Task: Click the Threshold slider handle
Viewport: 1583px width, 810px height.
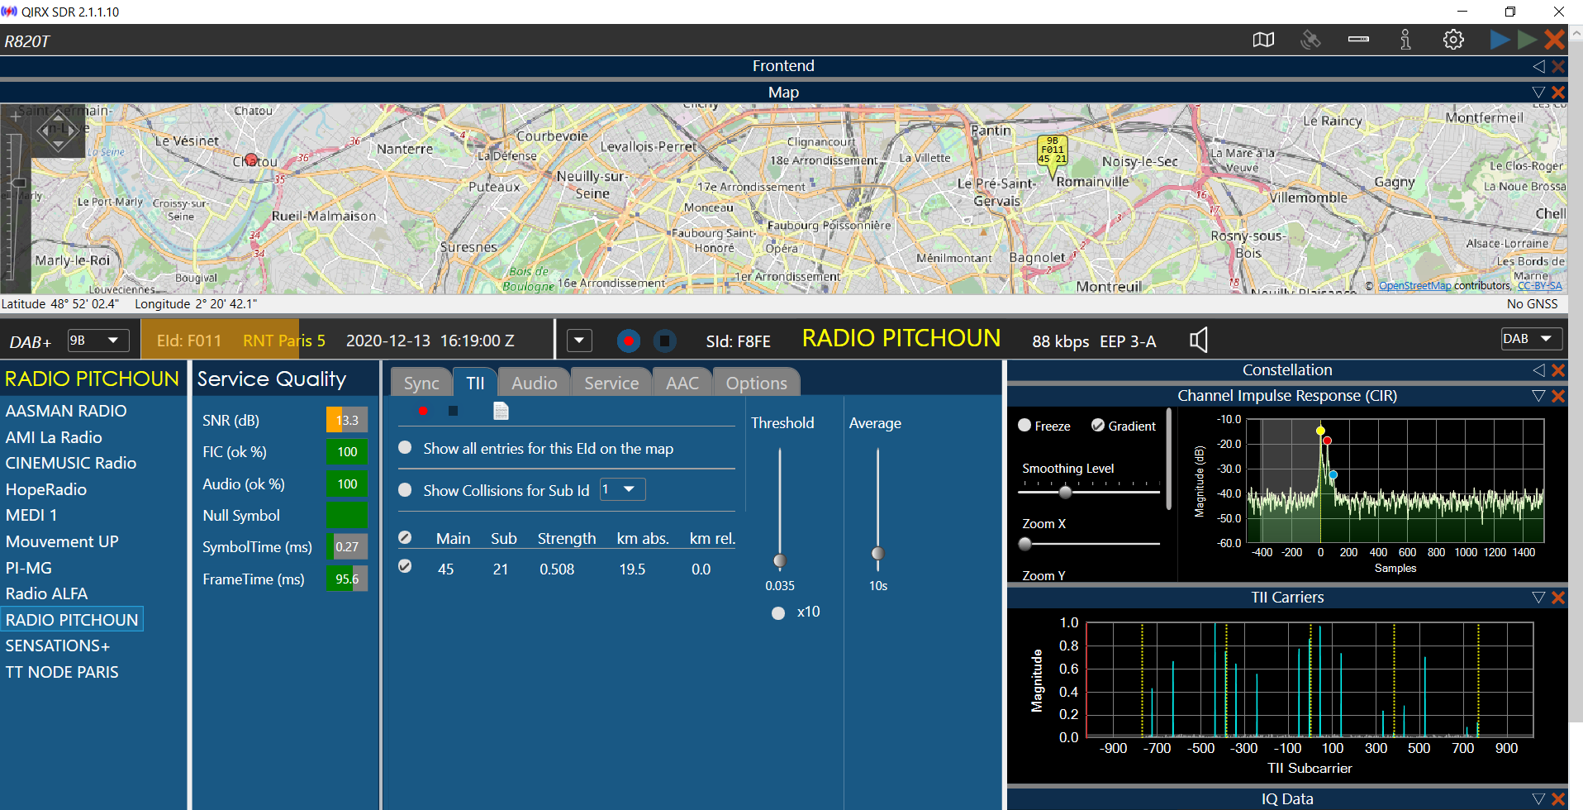Action: click(779, 561)
